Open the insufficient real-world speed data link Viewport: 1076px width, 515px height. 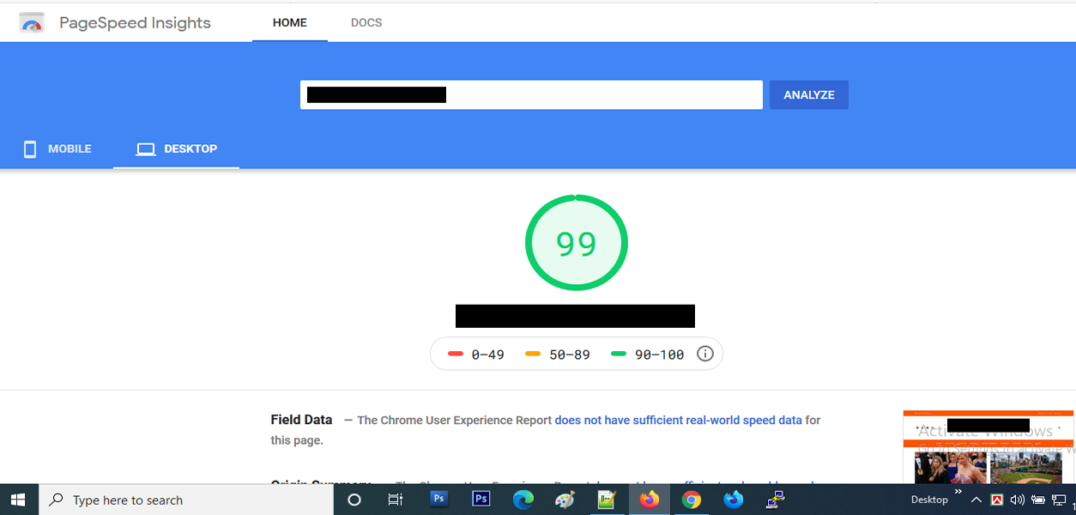point(680,420)
